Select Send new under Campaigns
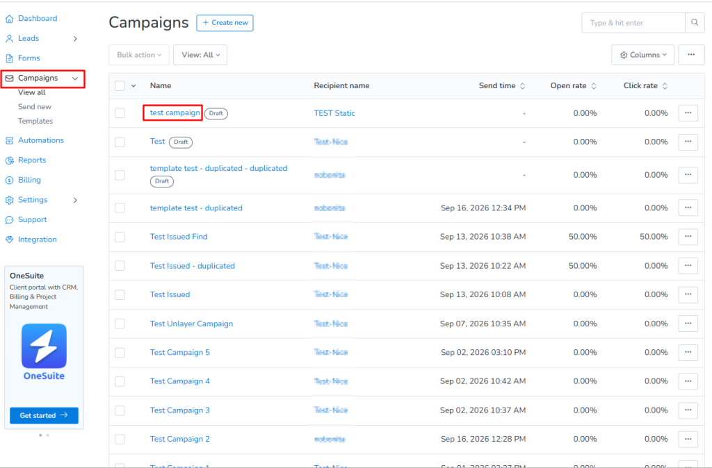 pos(35,106)
